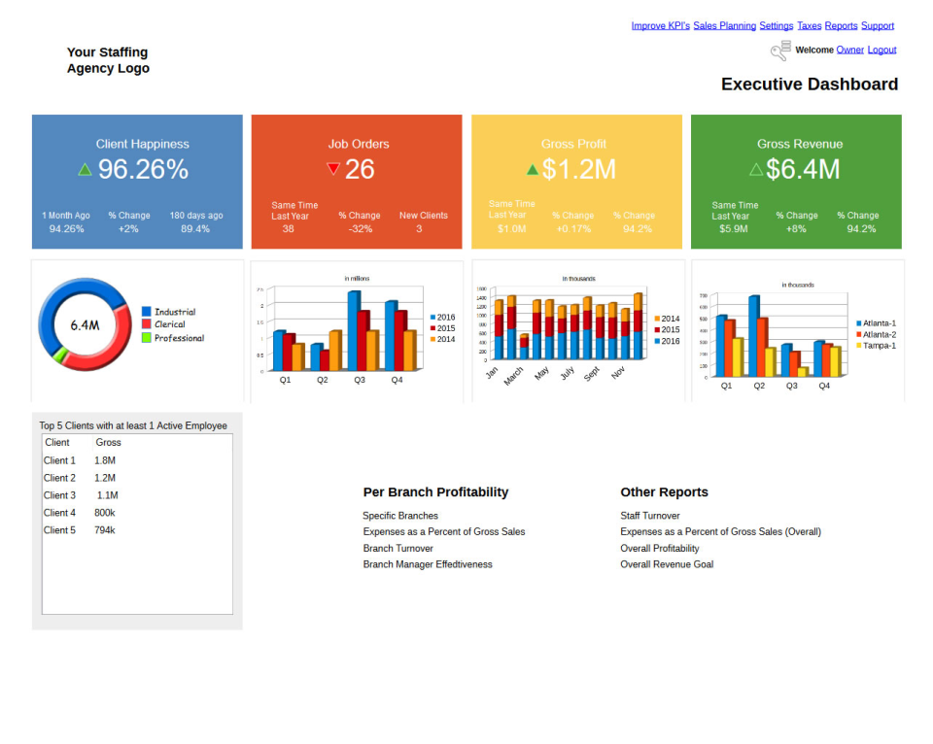Open the Branch Turnover report

pos(397,548)
